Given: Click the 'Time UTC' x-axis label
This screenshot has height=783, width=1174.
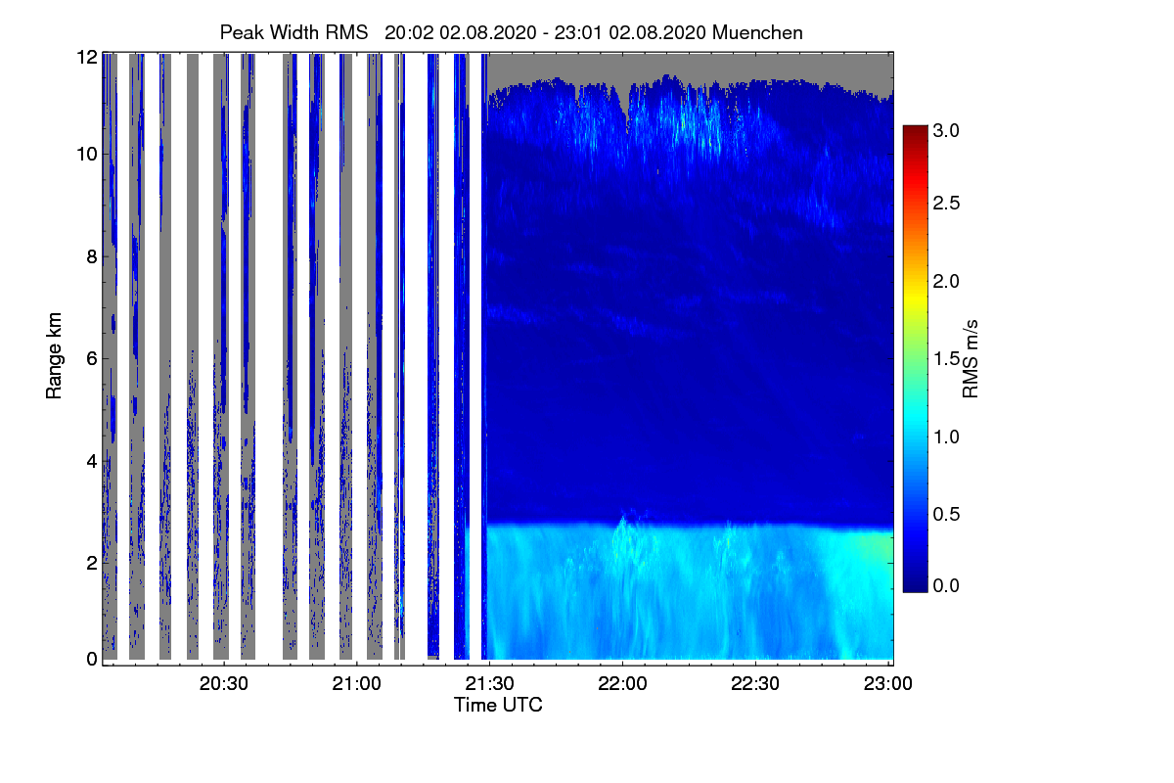Looking at the screenshot, I should click(498, 705).
